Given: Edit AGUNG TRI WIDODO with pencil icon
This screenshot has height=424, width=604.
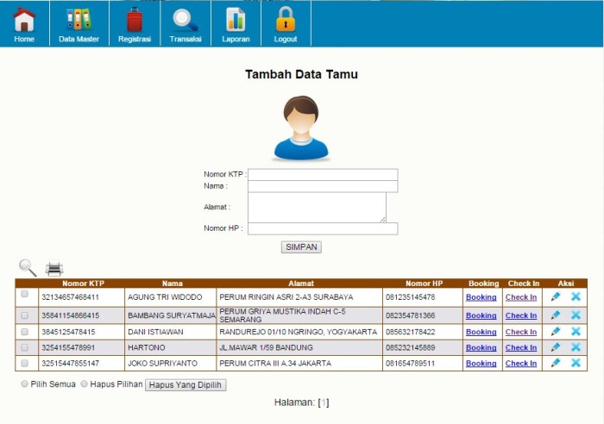Looking at the screenshot, I should click(556, 296).
